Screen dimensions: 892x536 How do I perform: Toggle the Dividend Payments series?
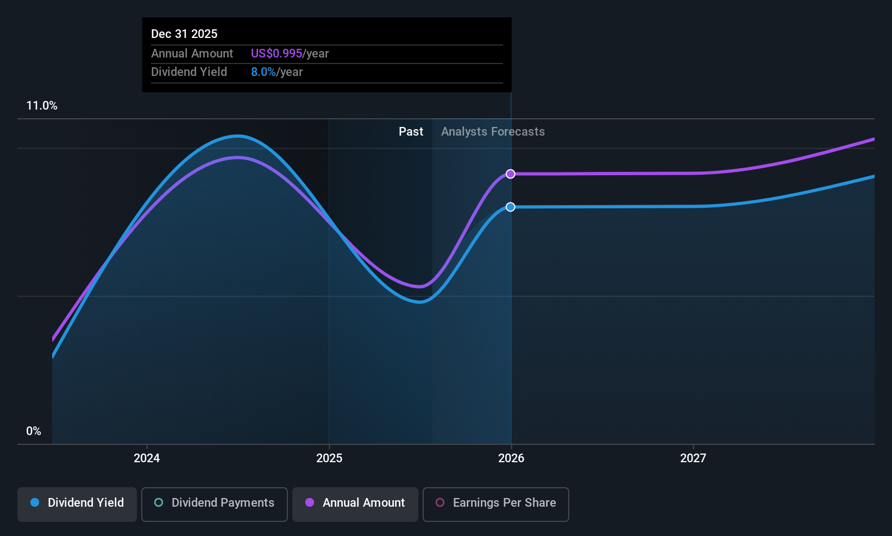coord(215,505)
